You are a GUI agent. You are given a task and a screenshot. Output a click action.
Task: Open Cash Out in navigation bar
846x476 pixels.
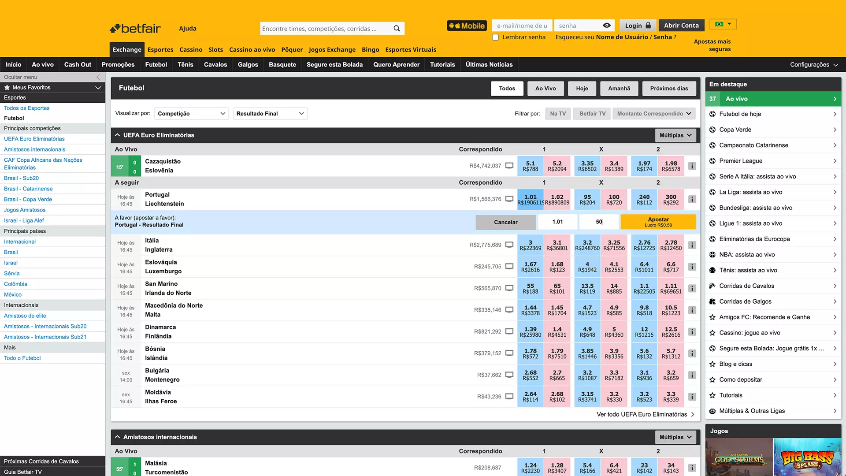(78, 65)
